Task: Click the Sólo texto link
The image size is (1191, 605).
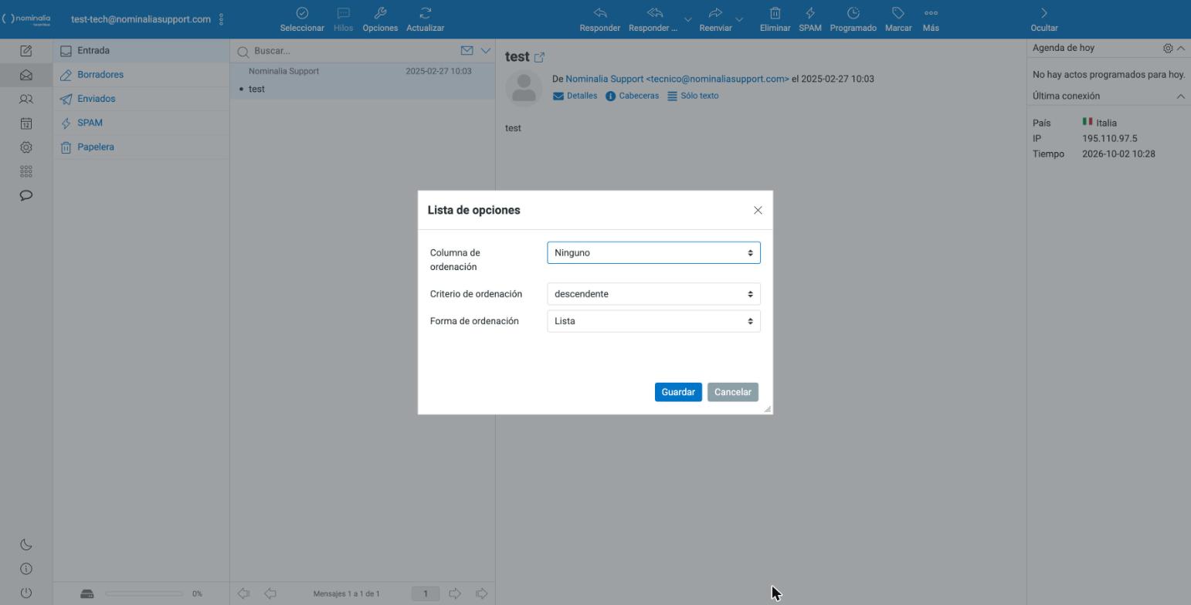Action: point(693,96)
